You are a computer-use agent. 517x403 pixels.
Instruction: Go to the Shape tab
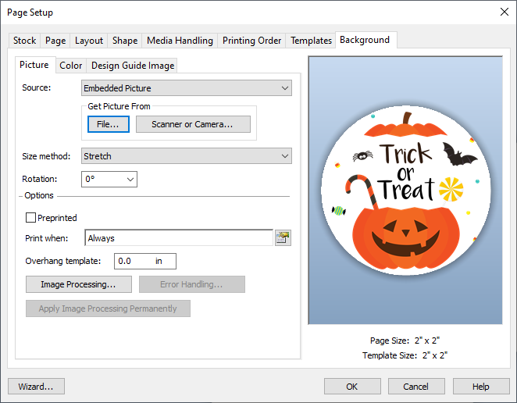point(125,41)
